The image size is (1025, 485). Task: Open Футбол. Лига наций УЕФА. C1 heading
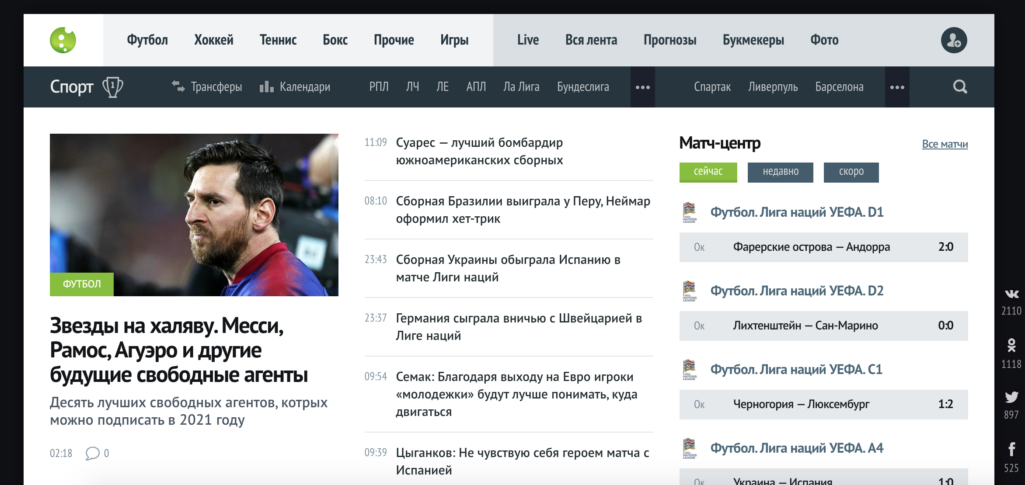(x=796, y=370)
